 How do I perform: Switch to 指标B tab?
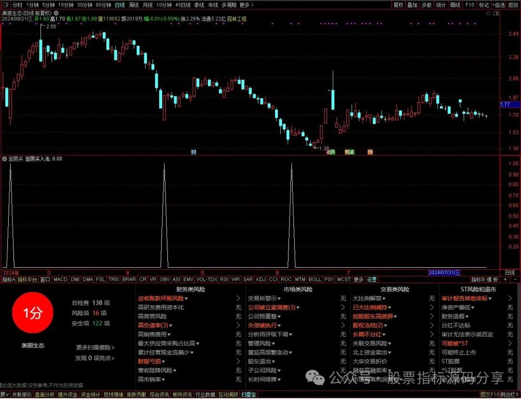tap(478, 280)
